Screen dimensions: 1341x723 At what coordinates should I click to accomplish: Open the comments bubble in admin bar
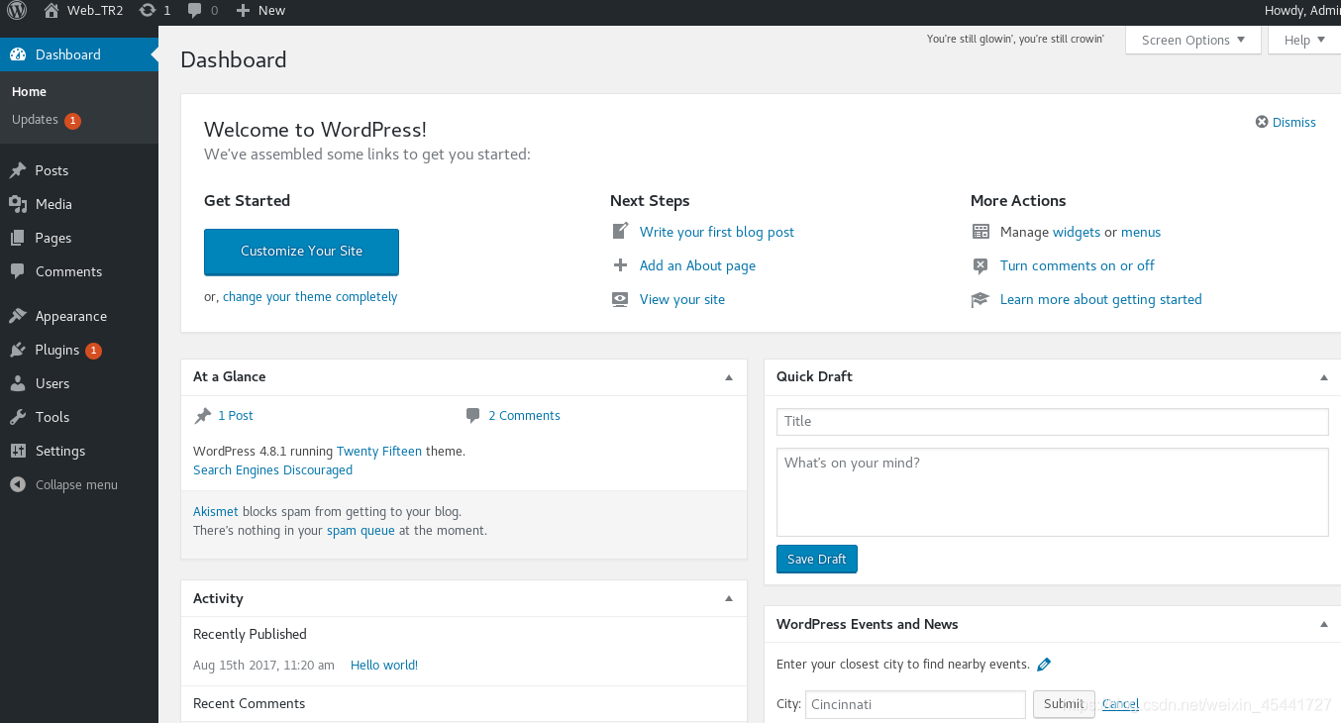point(194,10)
